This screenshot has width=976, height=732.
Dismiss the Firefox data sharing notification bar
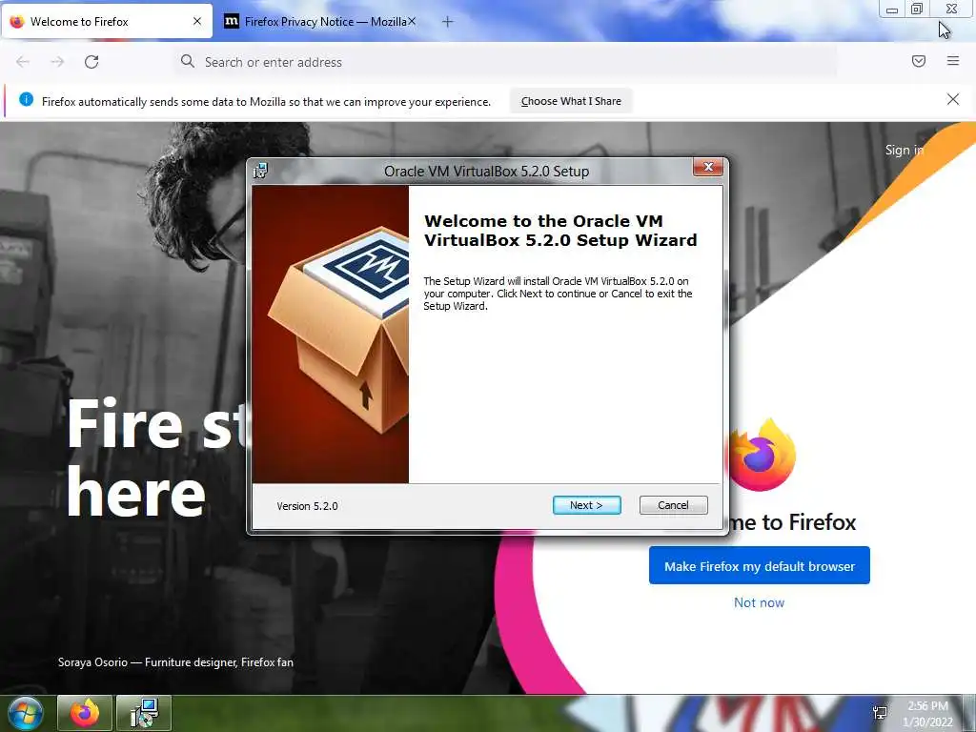[953, 99]
